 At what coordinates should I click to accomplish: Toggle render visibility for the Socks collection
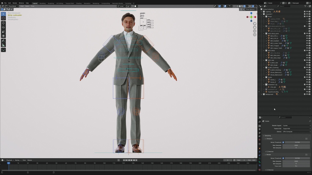click(310, 77)
